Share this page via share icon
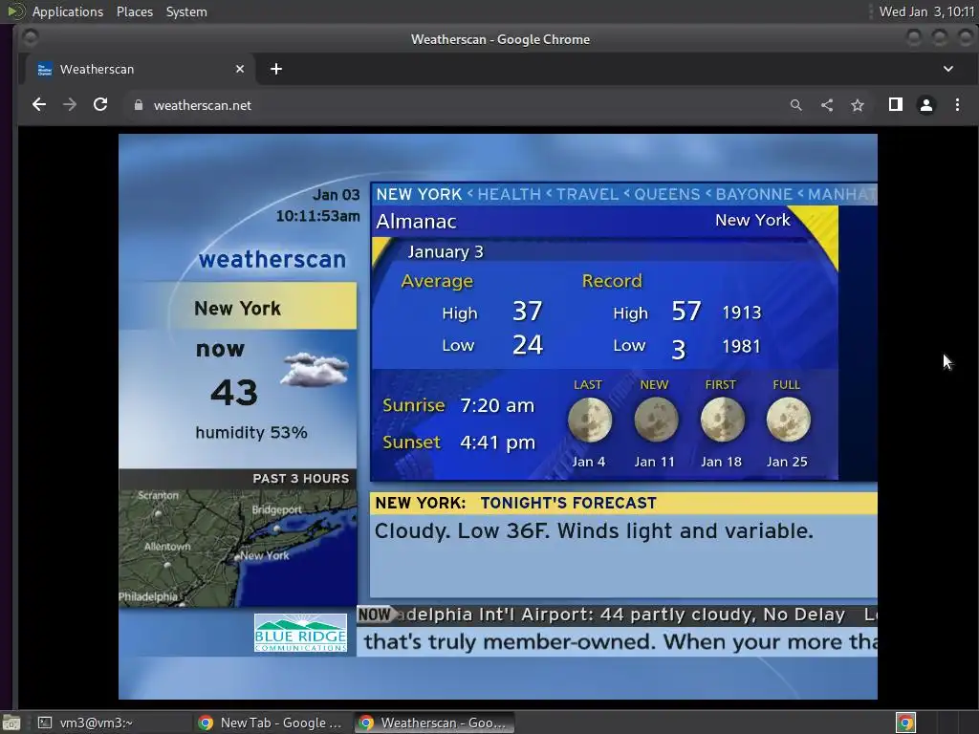The height and width of the screenshot is (734, 979). 827,105
